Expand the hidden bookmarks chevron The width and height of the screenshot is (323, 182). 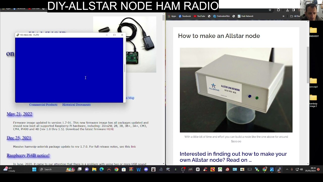tap(283, 16)
